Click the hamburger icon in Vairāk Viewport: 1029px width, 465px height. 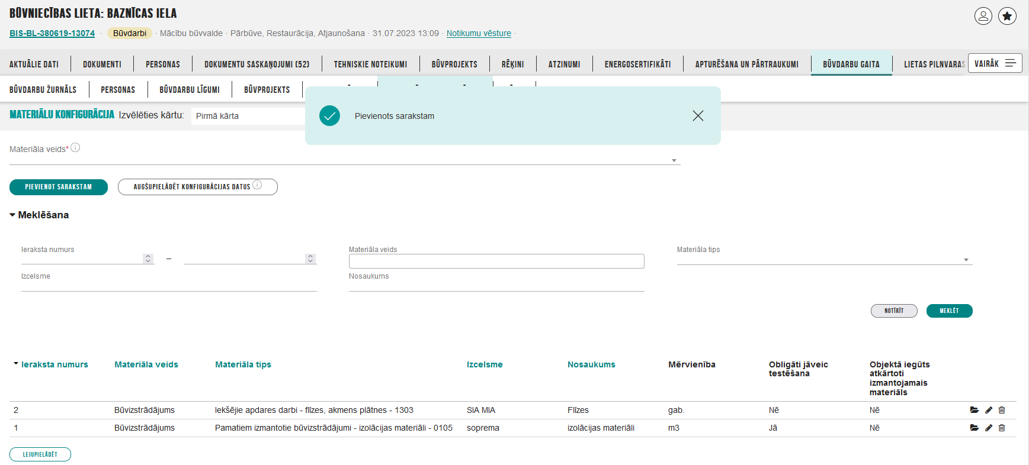(x=1011, y=63)
